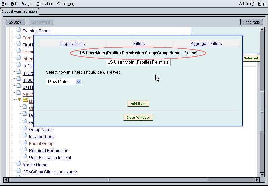
Task: Click the document icon next to Is User Group
Action: click(x=25, y=136)
